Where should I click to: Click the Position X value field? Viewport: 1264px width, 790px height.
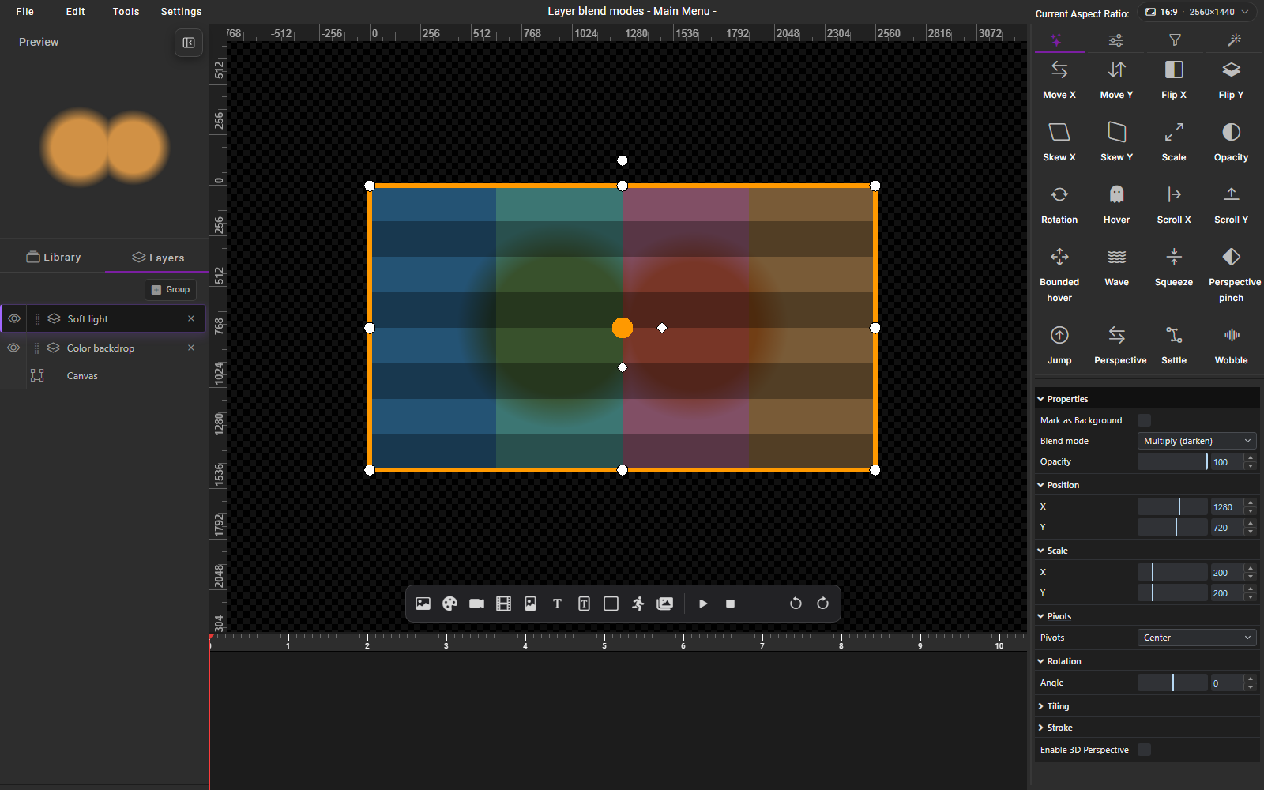(x=1227, y=506)
